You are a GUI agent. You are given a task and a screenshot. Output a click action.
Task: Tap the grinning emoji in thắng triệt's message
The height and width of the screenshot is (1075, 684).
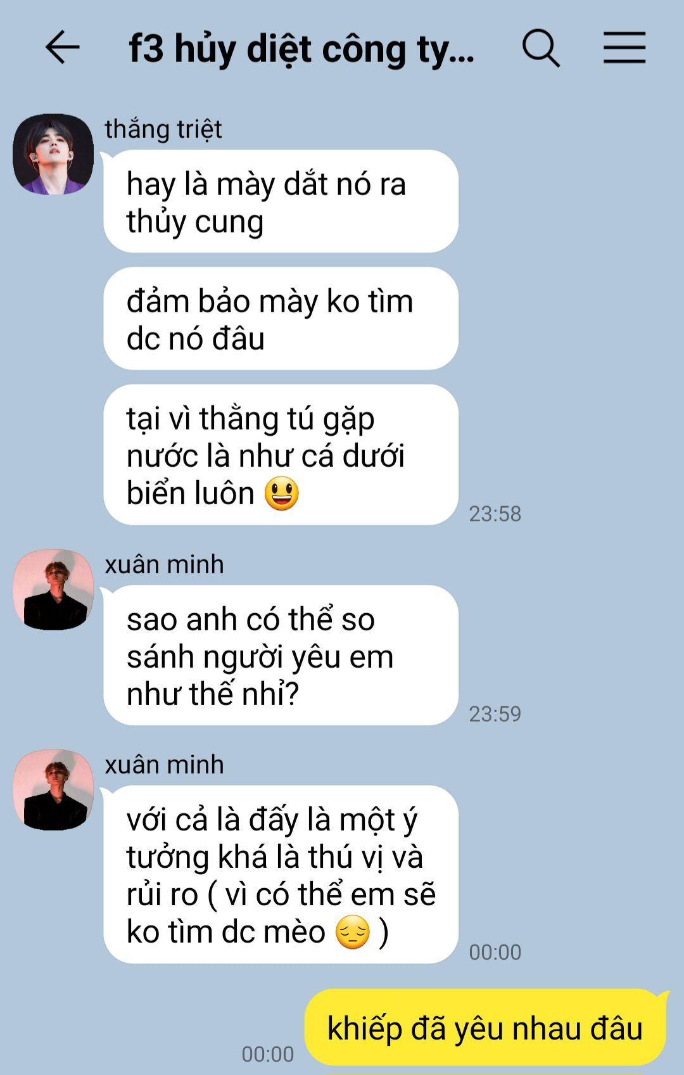point(282,494)
